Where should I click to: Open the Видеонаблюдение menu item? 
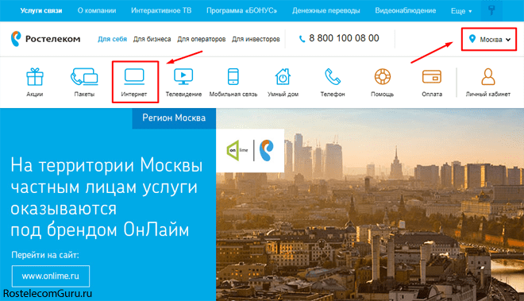(406, 10)
